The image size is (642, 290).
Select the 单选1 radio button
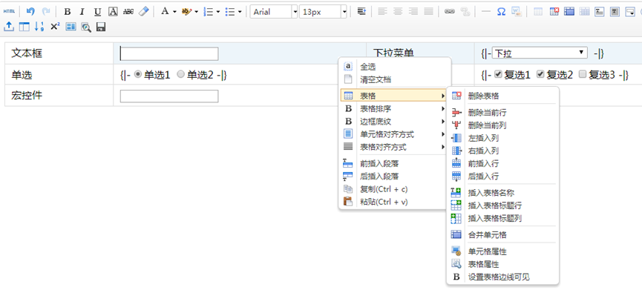click(138, 74)
